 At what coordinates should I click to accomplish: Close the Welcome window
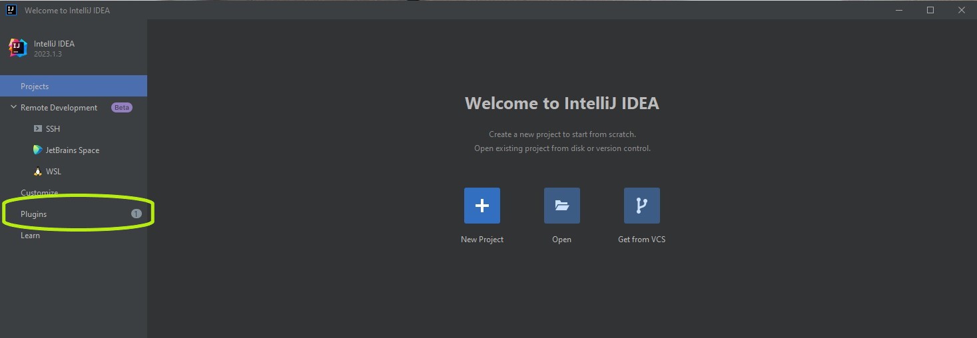pyautogui.click(x=962, y=10)
